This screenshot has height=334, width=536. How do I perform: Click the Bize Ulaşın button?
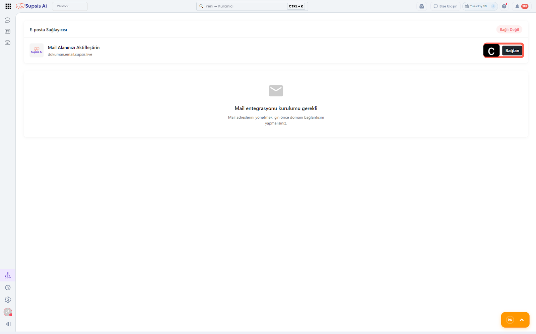point(445,6)
